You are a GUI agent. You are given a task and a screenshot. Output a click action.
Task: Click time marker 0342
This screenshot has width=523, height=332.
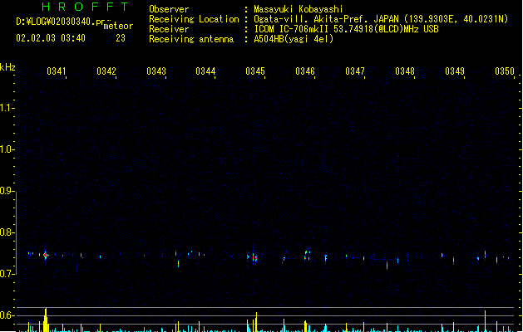coord(106,71)
